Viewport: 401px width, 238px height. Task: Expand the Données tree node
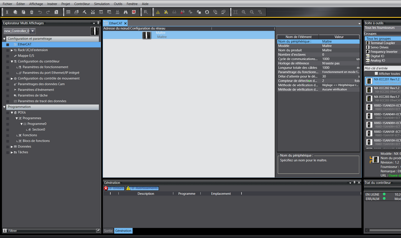[12, 146]
